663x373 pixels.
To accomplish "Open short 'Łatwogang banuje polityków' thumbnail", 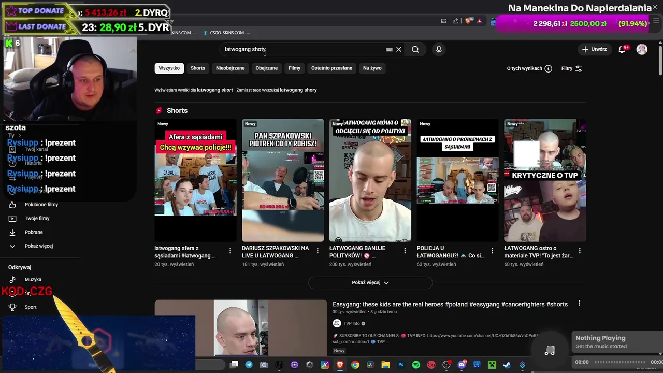I will point(370,180).
